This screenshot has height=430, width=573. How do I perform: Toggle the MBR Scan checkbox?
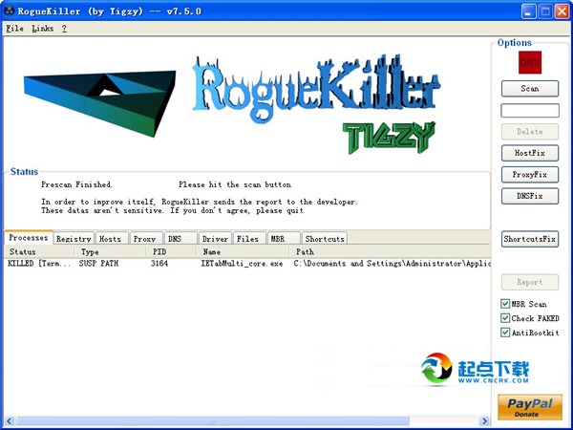[505, 304]
